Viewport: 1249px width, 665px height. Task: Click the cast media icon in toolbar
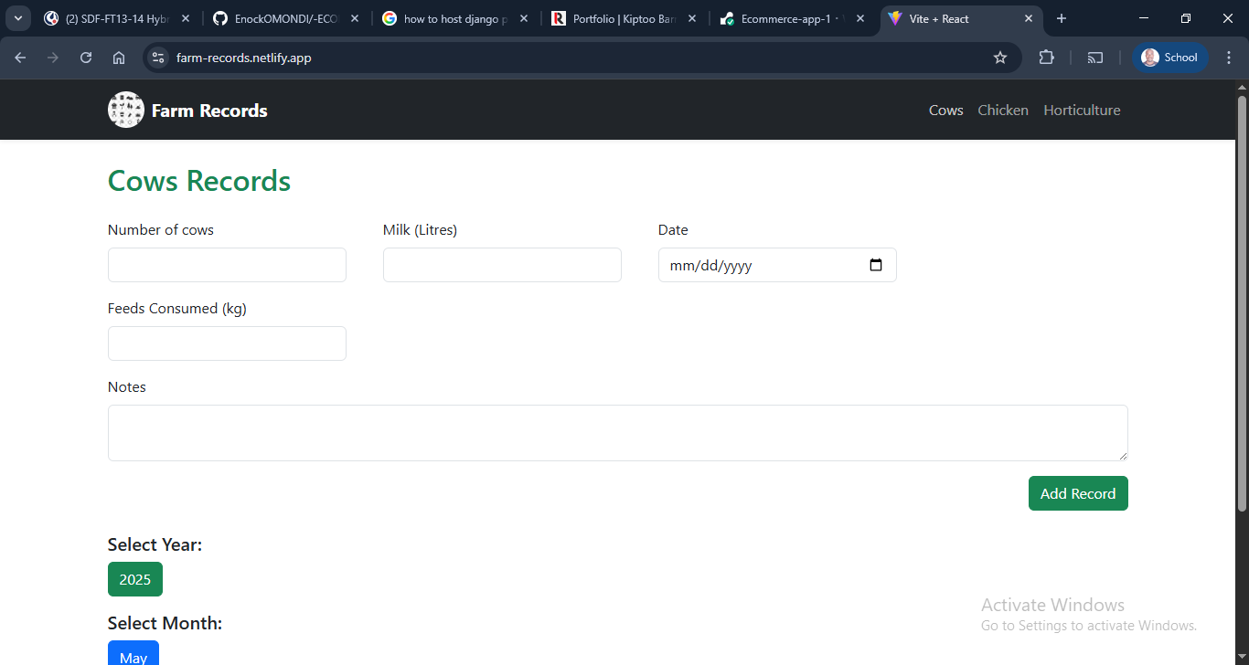click(x=1095, y=58)
